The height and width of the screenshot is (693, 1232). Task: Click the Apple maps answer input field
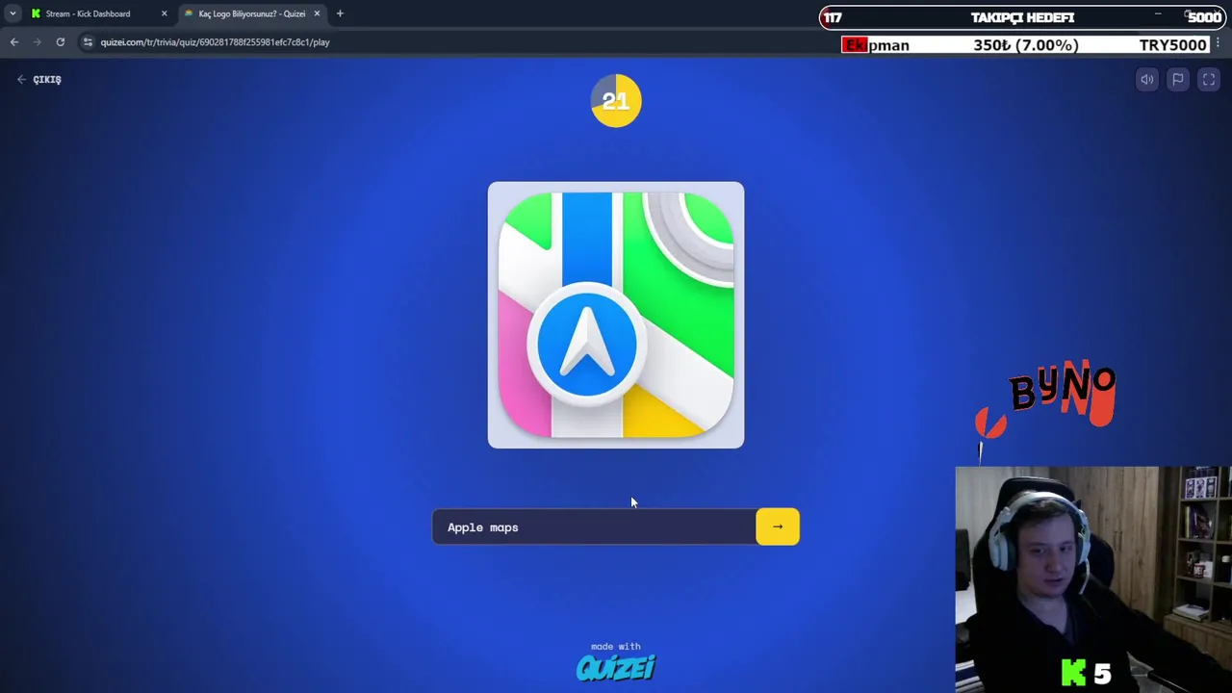tap(594, 526)
